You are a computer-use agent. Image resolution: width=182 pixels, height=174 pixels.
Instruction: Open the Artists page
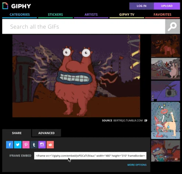click(91, 15)
